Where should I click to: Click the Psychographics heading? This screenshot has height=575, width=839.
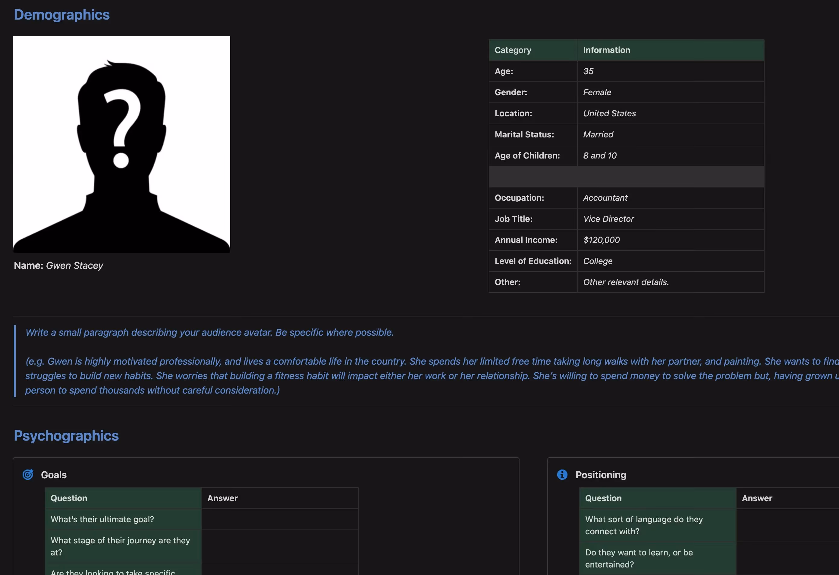click(66, 436)
